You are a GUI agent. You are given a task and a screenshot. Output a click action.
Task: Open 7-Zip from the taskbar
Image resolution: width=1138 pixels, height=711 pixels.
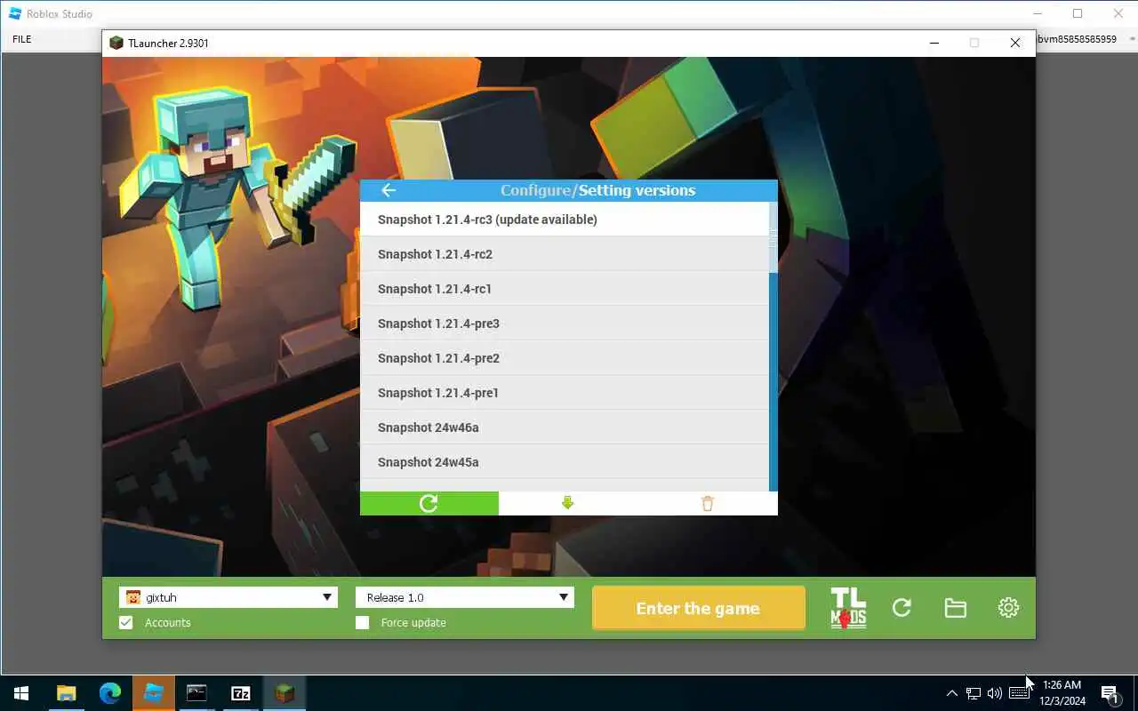241,693
